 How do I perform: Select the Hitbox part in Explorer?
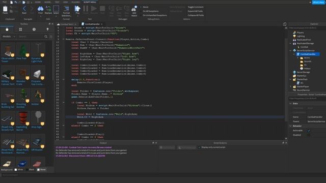(307, 69)
